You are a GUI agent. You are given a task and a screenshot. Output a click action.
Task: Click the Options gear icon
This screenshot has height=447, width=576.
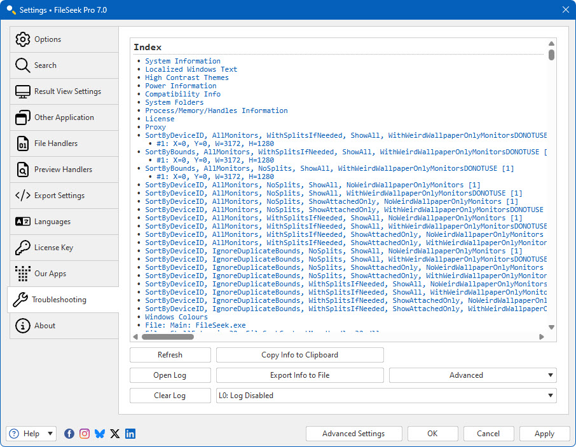pos(23,39)
